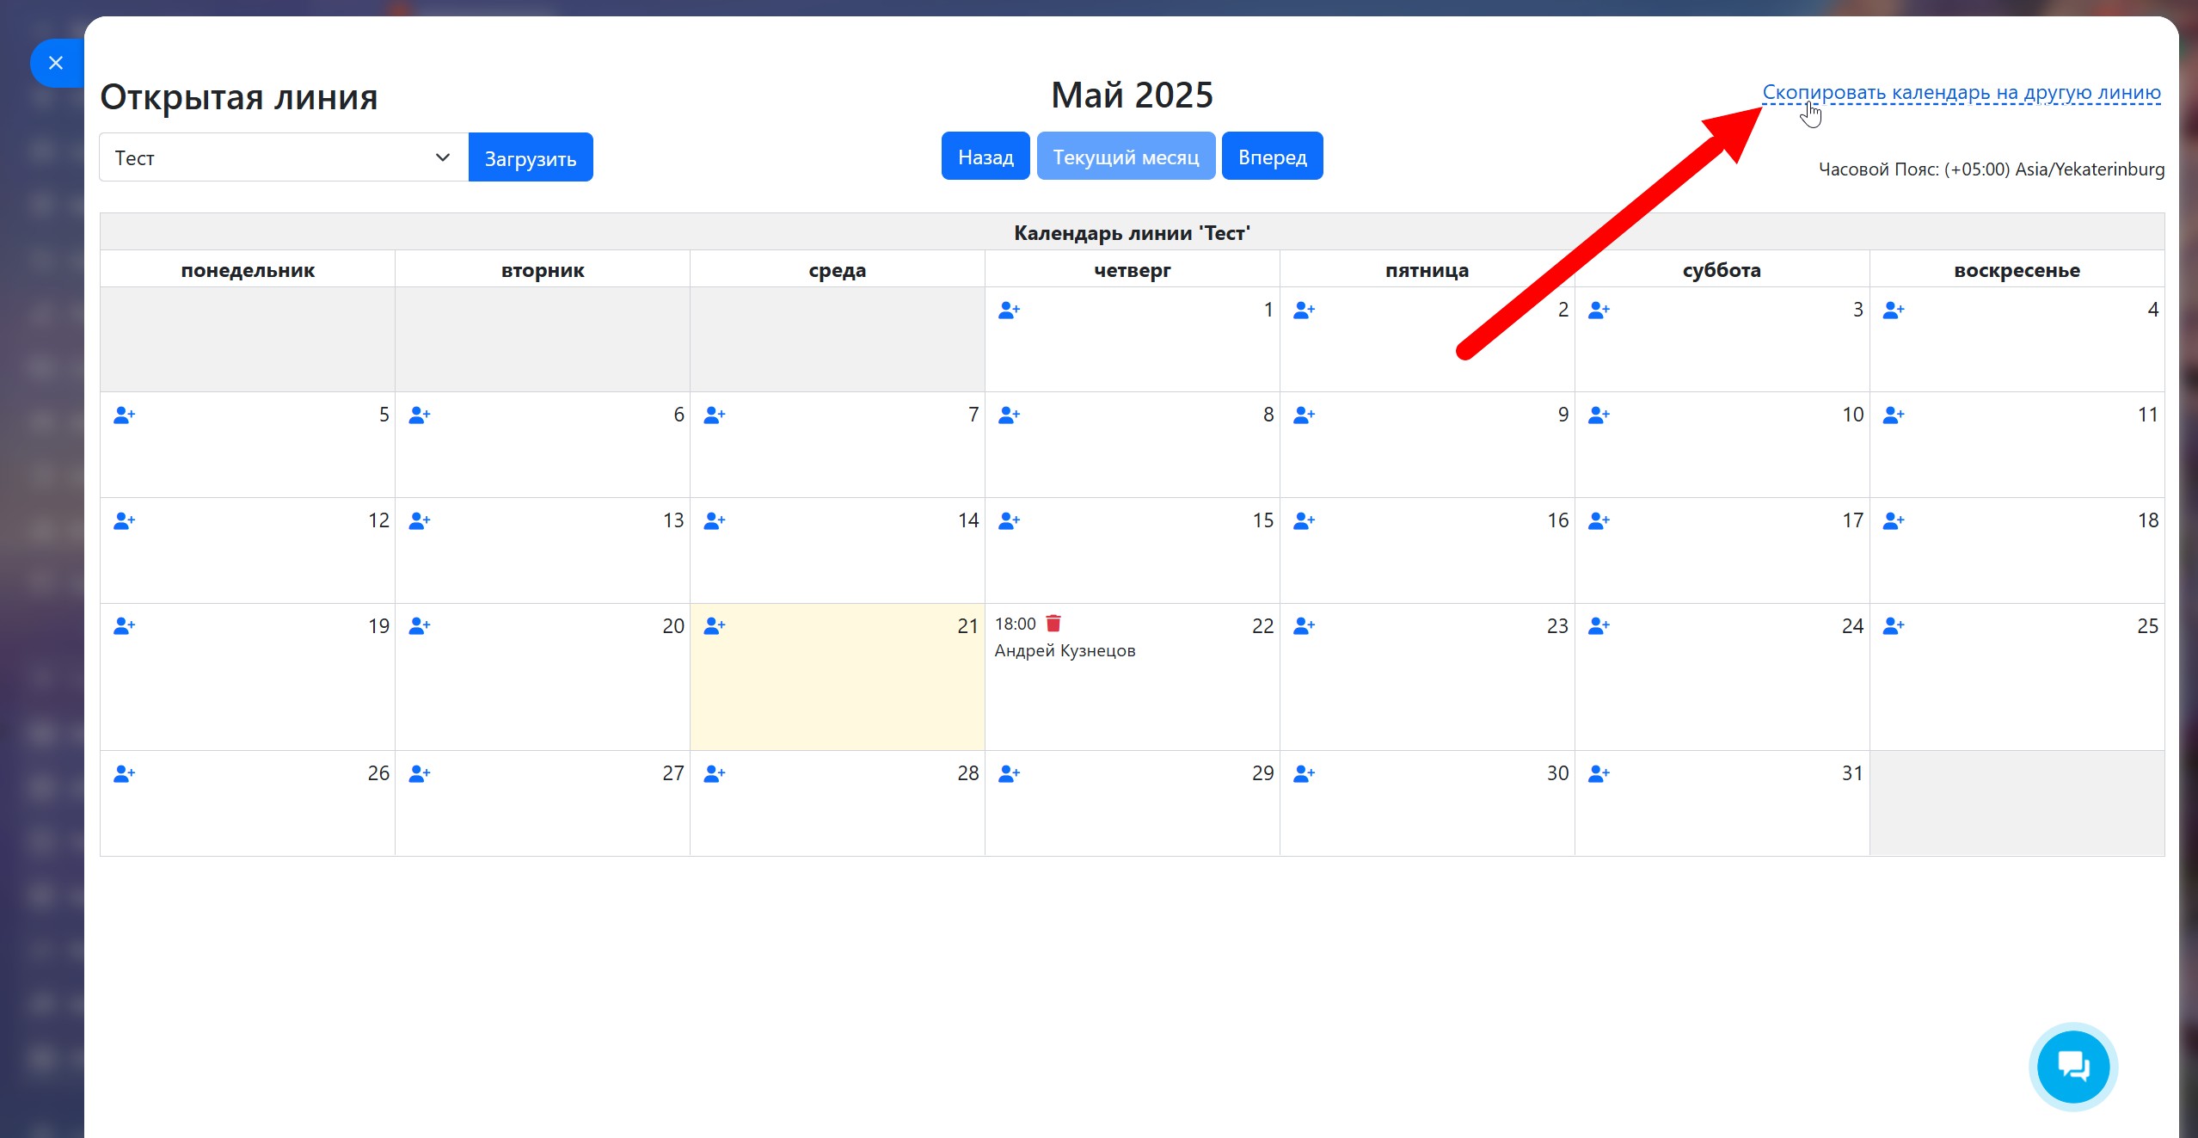Screen dimensions: 2198x1138
Task: Delete the 18:00 shift via trash icon
Action: point(1053,624)
